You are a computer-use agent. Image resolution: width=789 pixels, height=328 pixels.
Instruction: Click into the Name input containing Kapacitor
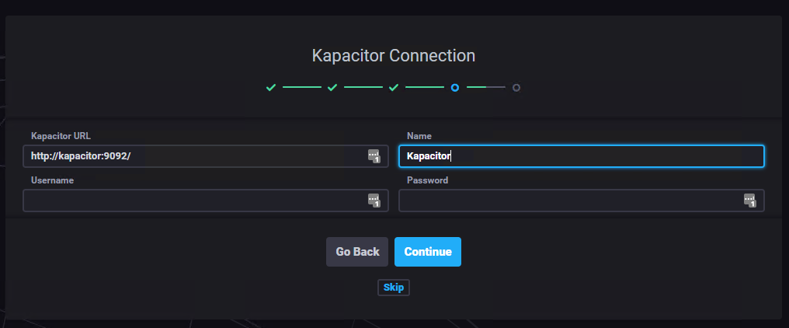[581, 156]
